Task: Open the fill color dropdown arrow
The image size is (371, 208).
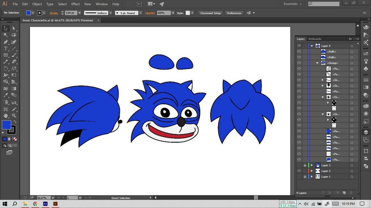Action: pos(33,13)
